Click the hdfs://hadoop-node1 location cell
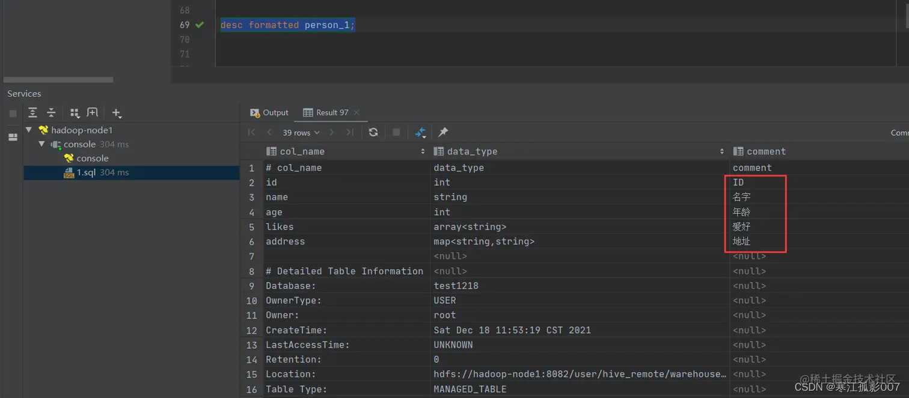This screenshot has width=909, height=398. click(x=580, y=374)
